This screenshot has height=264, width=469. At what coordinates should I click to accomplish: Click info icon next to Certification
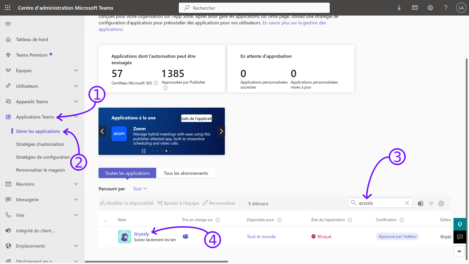[x=402, y=220]
